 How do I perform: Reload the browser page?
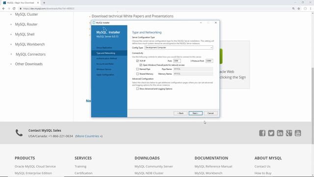(14, 9)
